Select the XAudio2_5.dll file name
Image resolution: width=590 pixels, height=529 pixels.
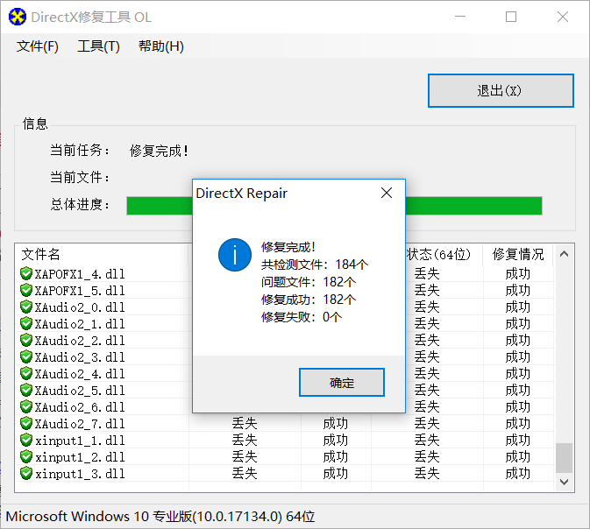[80, 391]
